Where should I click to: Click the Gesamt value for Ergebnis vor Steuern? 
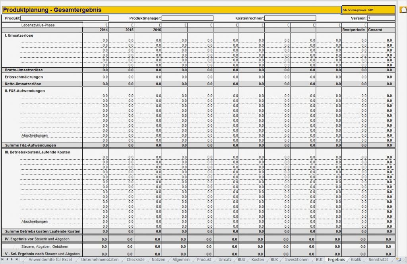click(x=381, y=239)
